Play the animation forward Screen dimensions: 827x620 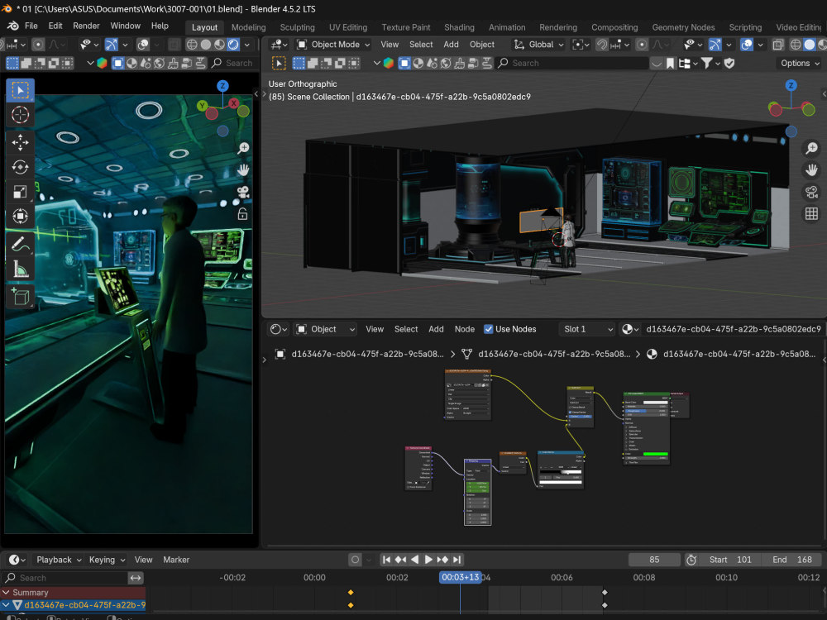point(428,560)
